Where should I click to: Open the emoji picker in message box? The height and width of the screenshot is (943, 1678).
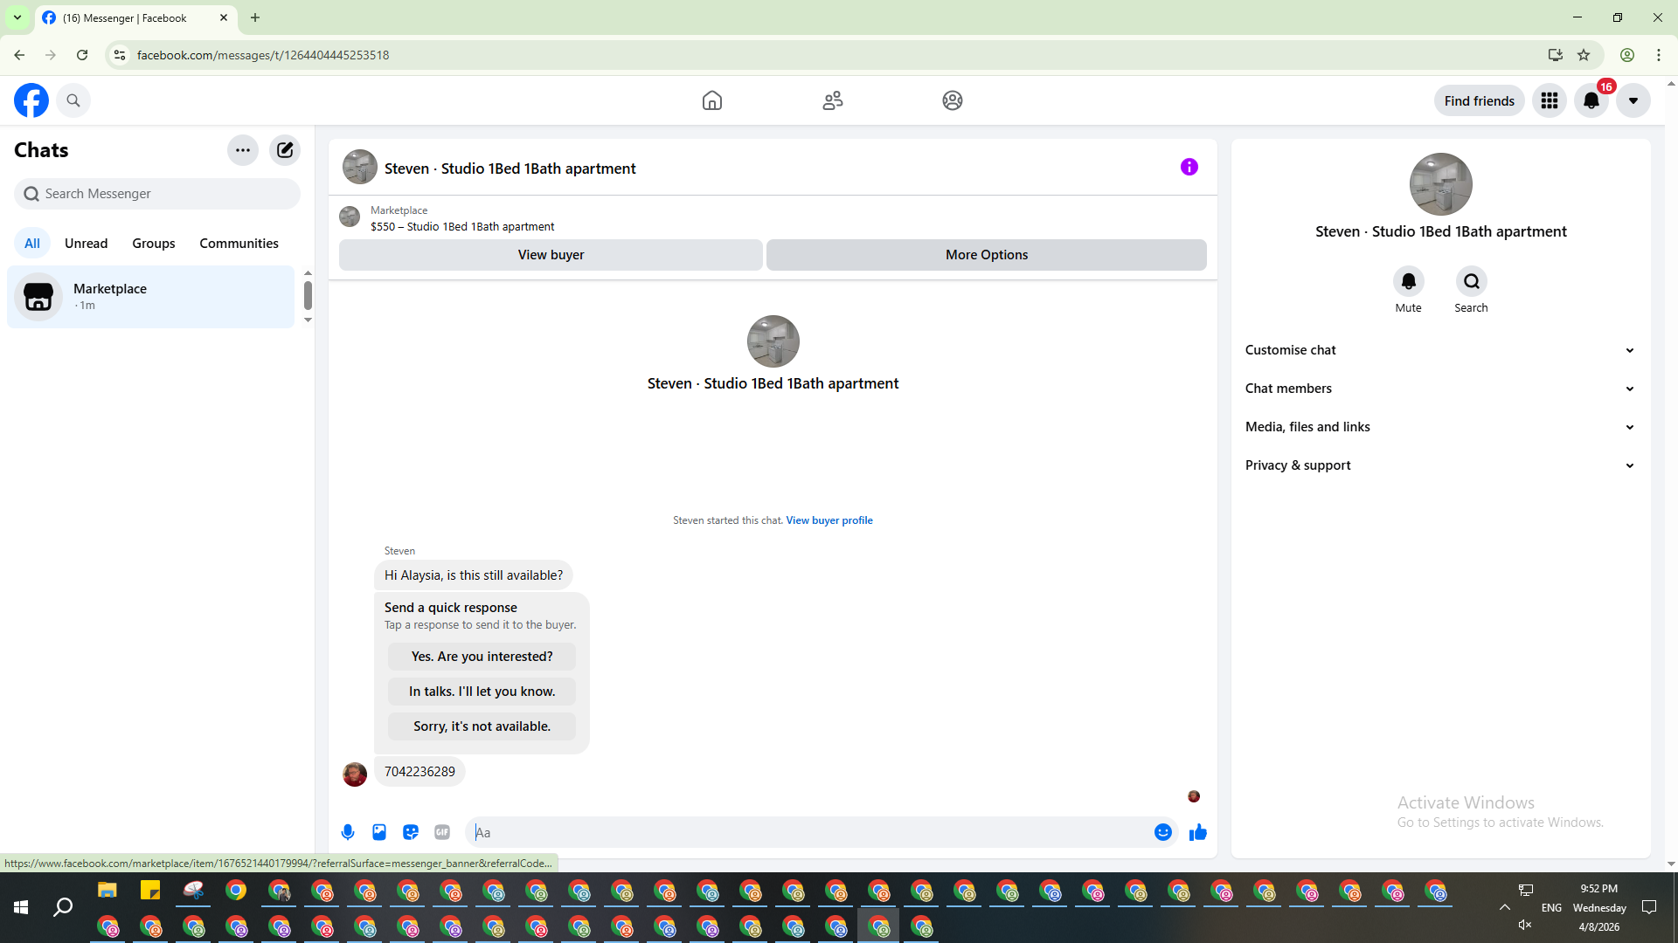(1162, 832)
